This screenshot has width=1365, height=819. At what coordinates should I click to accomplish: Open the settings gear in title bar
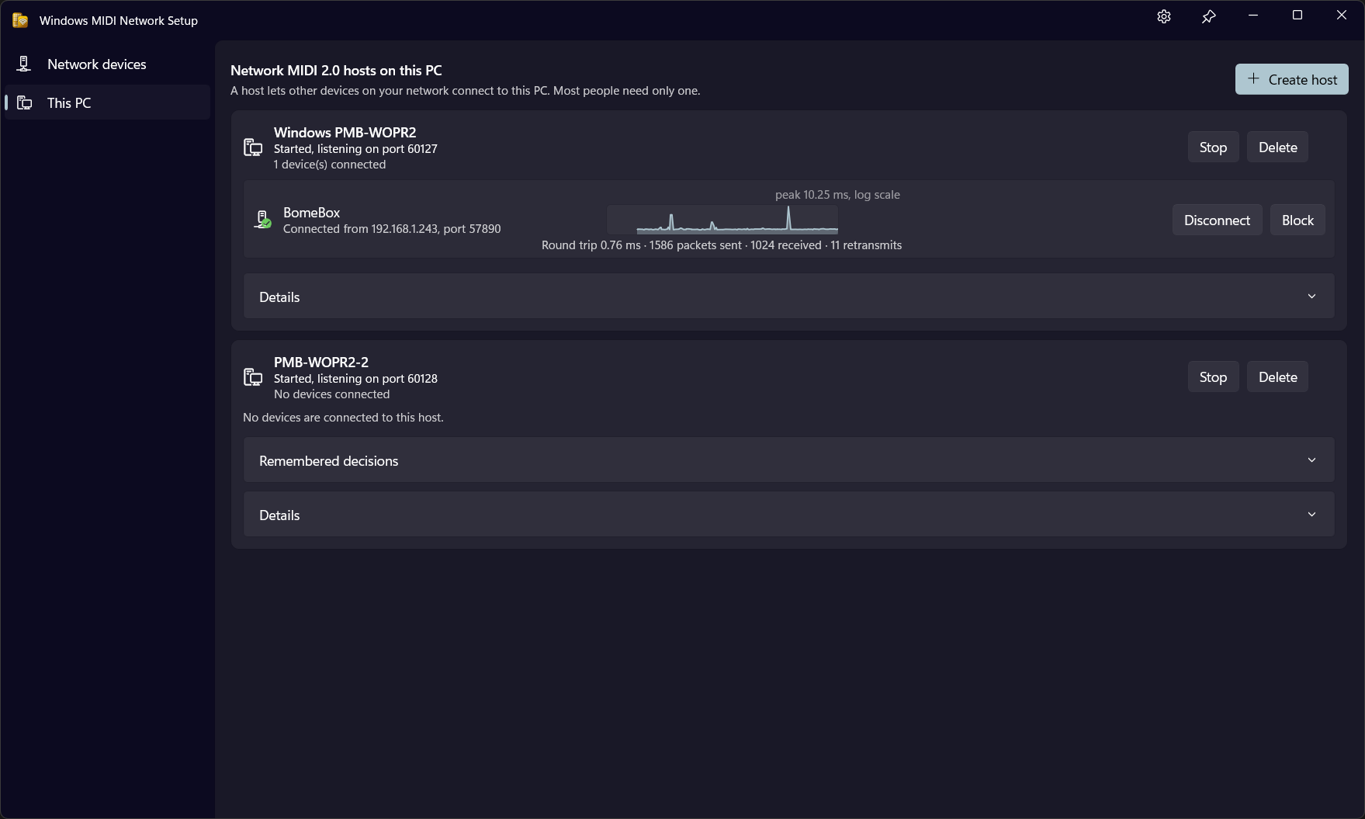click(x=1163, y=16)
